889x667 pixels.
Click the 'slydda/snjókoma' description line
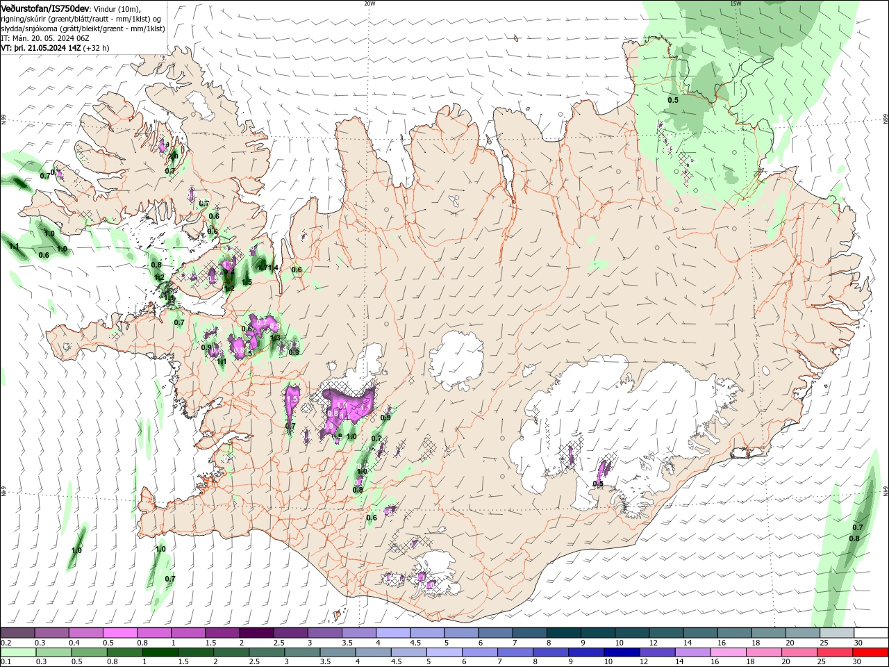point(83,28)
